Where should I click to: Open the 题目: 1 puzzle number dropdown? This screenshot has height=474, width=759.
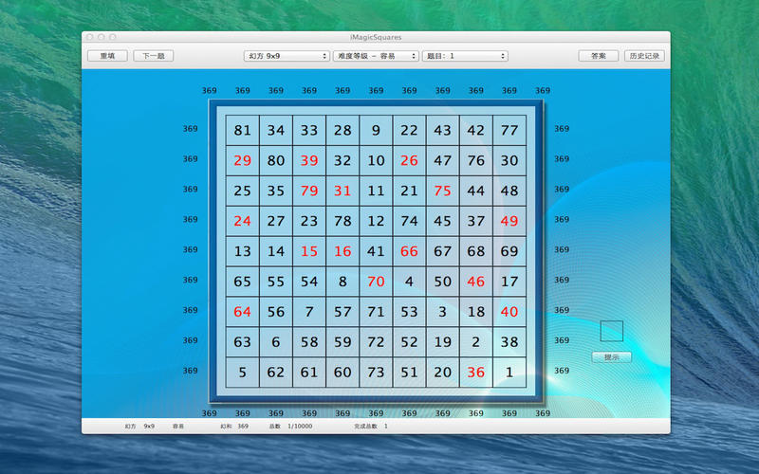point(465,56)
